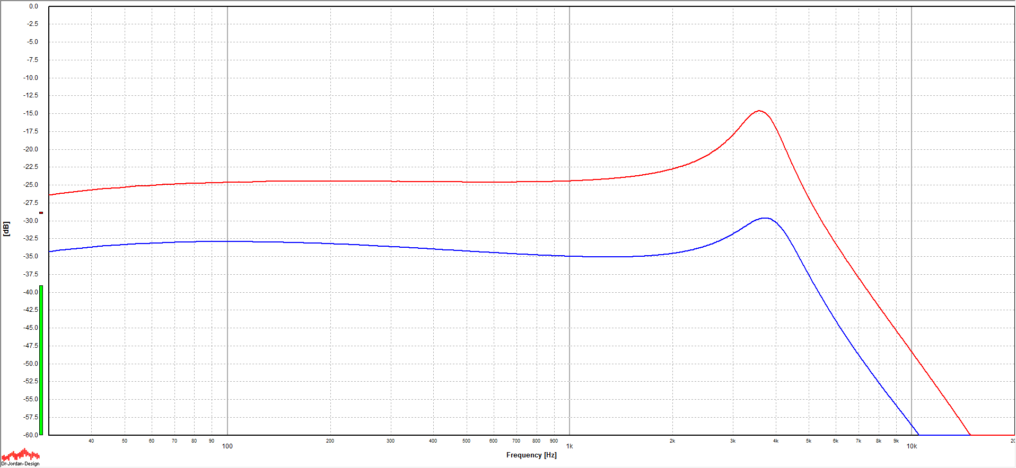Image resolution: width=1016 pixels, height=468 pixels.
Task: Select the 100 Hz frequency axis label
Action: [x=227, y=446]
